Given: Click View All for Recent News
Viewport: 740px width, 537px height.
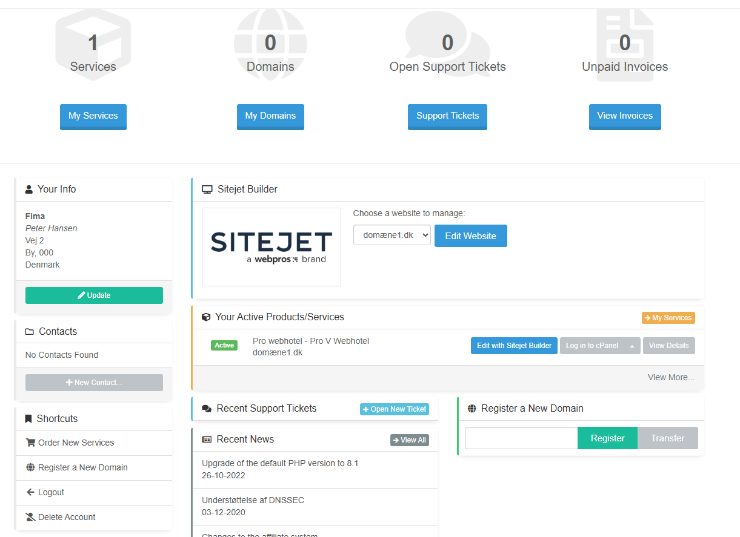Looking at the screenshot, I should pos(409,440).
